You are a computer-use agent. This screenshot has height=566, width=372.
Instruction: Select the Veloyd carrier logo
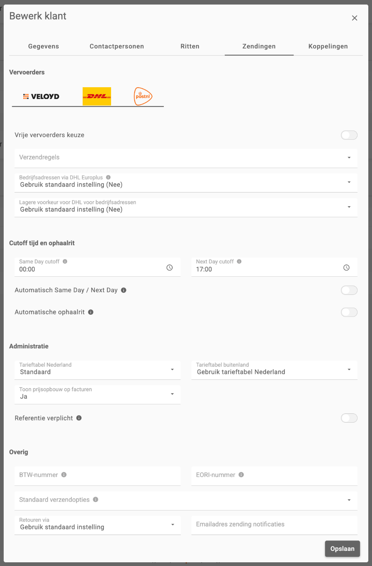coord(41,96)
